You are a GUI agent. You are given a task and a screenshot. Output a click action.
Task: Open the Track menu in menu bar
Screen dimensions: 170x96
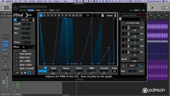point(25,1)
